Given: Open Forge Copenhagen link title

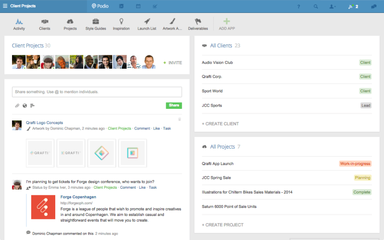Looking at the screenshot, I should click(x=78, y=197).
